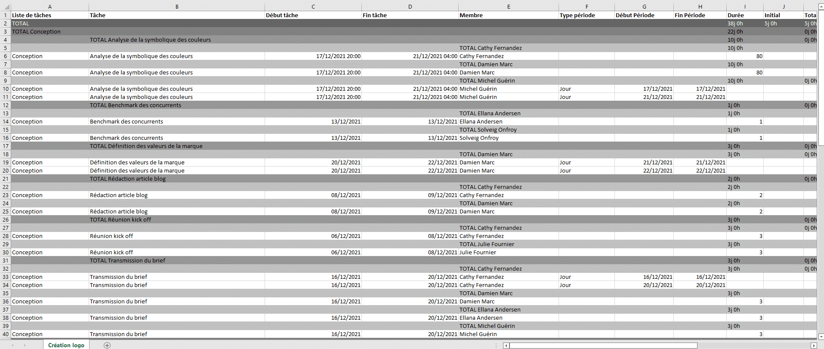Select the 'Durée' header cell

[745, 15]
